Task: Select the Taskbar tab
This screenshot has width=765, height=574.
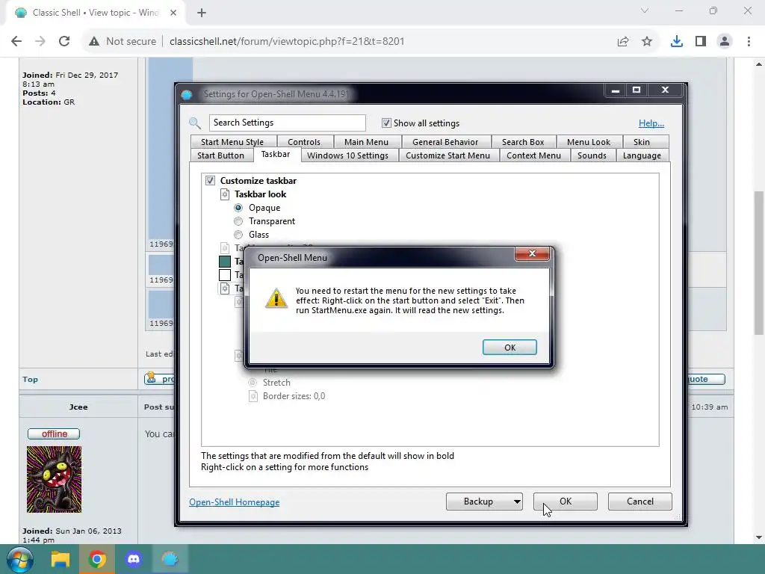Action: coord(275,154)
